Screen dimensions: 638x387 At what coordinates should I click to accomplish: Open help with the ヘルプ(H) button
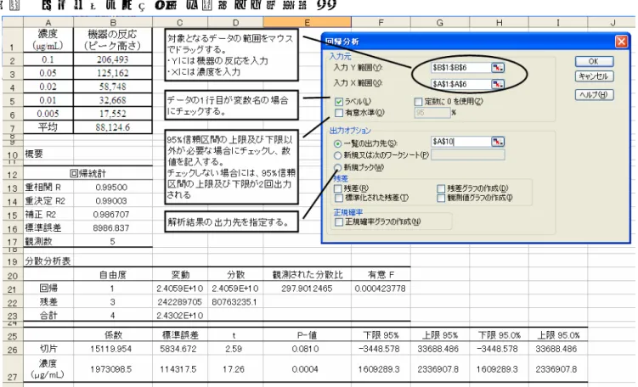pyautogui.click(x=594, y=95)
